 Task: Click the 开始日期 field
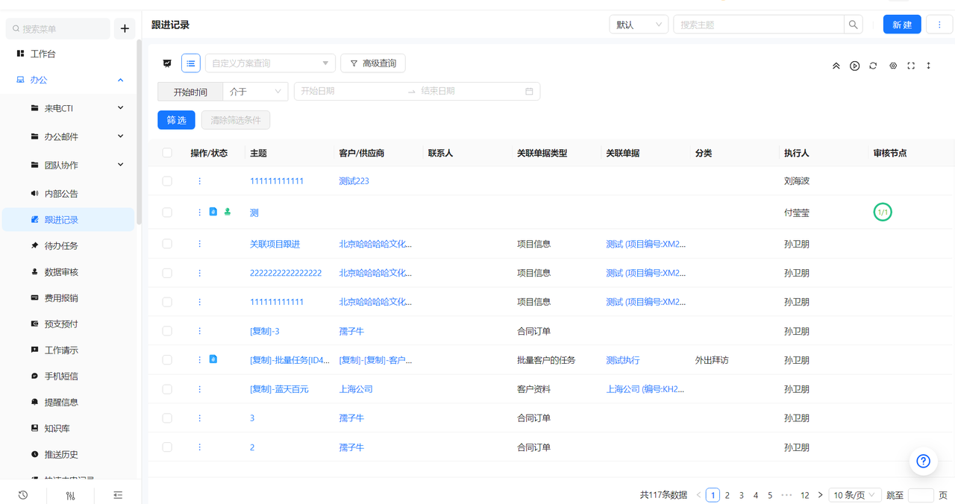click(351, 91)
